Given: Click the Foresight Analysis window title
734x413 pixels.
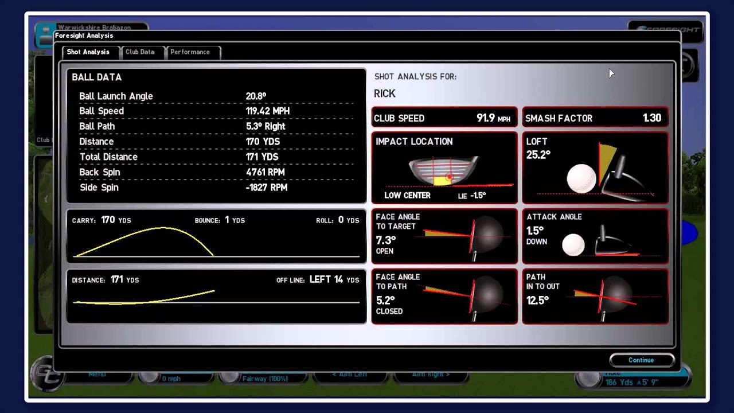Looking at the screenshot, I should pyautogui.click(x=84, y=36).
